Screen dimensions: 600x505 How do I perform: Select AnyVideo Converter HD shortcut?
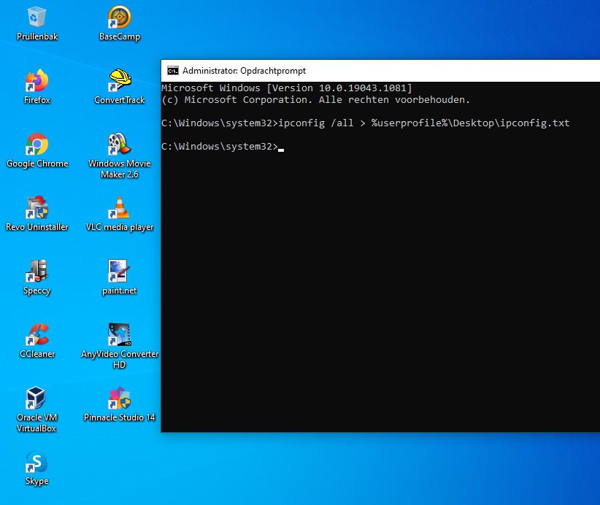click(119, 335)
